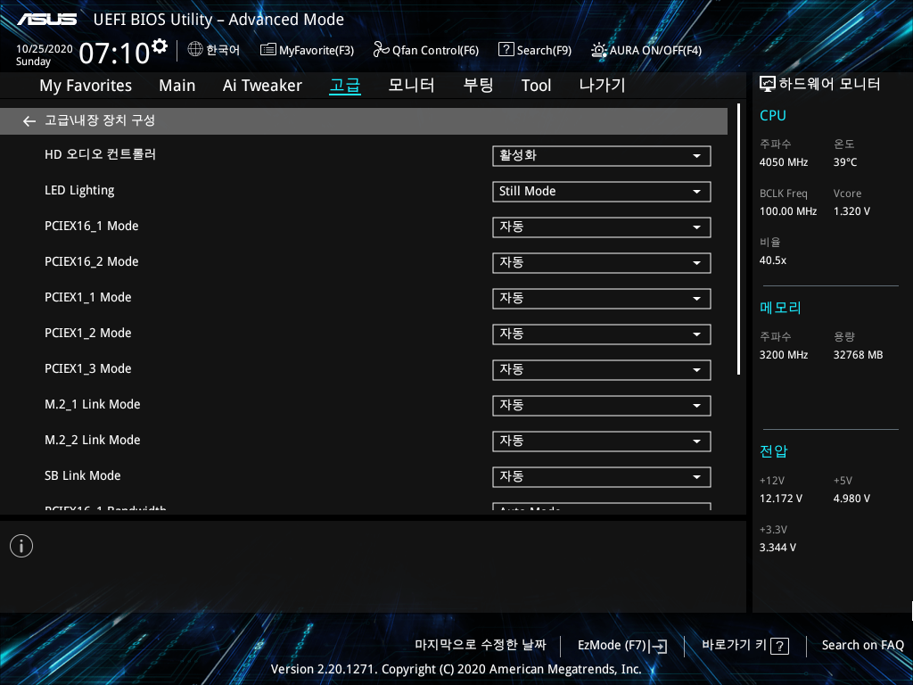The width and height of the screenshot is (913, 685).
Task: Click 마지막으로 수정한 날짜 at the bottom
Action: pos(481,645)
